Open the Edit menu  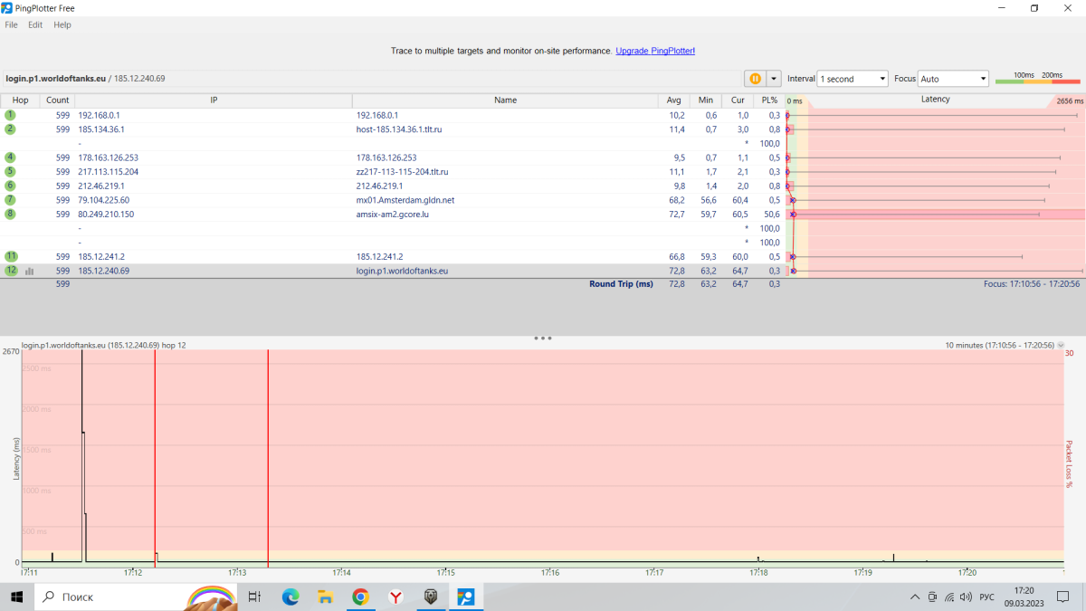tap(35, 24)
